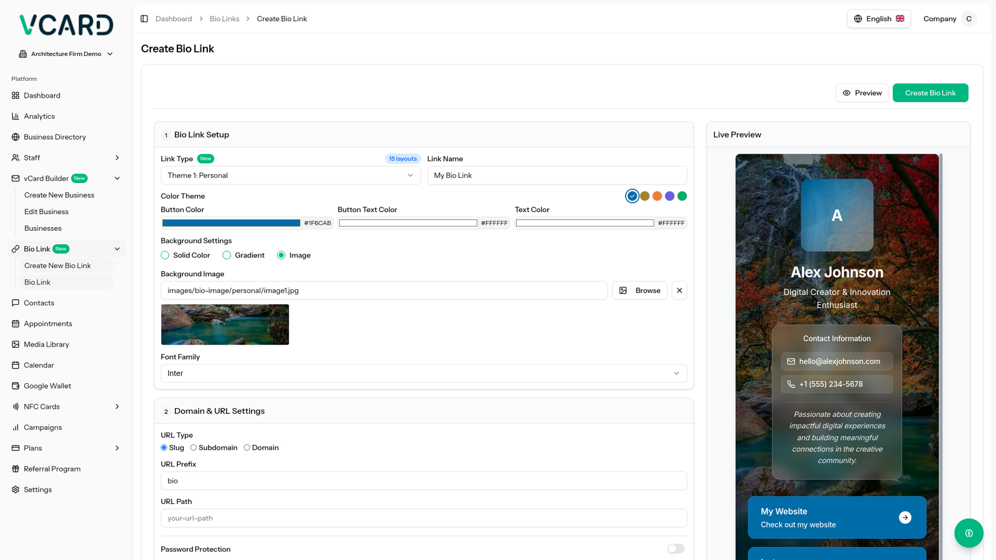The image size is (996, 560).
Task: Click the green floating accessibility button
Action: click(x=969, y=533)
